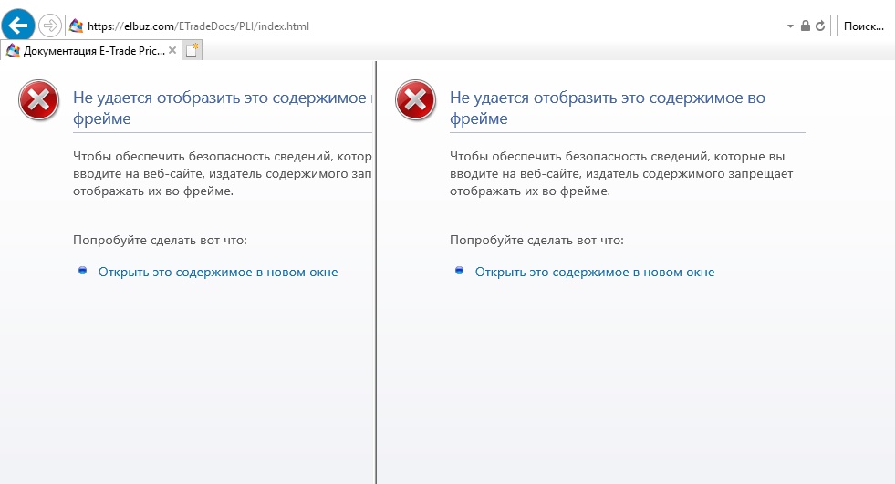This screenshot has width=895, height=484.
Task: Open left frame link Открыть это содержимое в новом окне
Action: pos(218,272)
